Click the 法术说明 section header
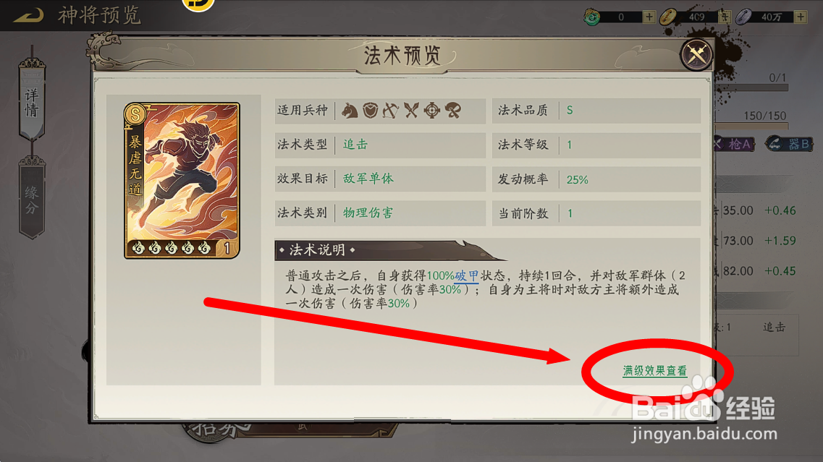 pos(318,250)
